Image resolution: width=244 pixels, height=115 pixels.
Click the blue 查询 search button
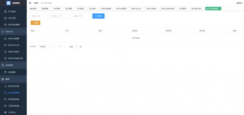[99, 16]
